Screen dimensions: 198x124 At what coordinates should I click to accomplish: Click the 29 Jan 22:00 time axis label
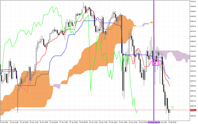pyautogui.click(x=133, y=122)
